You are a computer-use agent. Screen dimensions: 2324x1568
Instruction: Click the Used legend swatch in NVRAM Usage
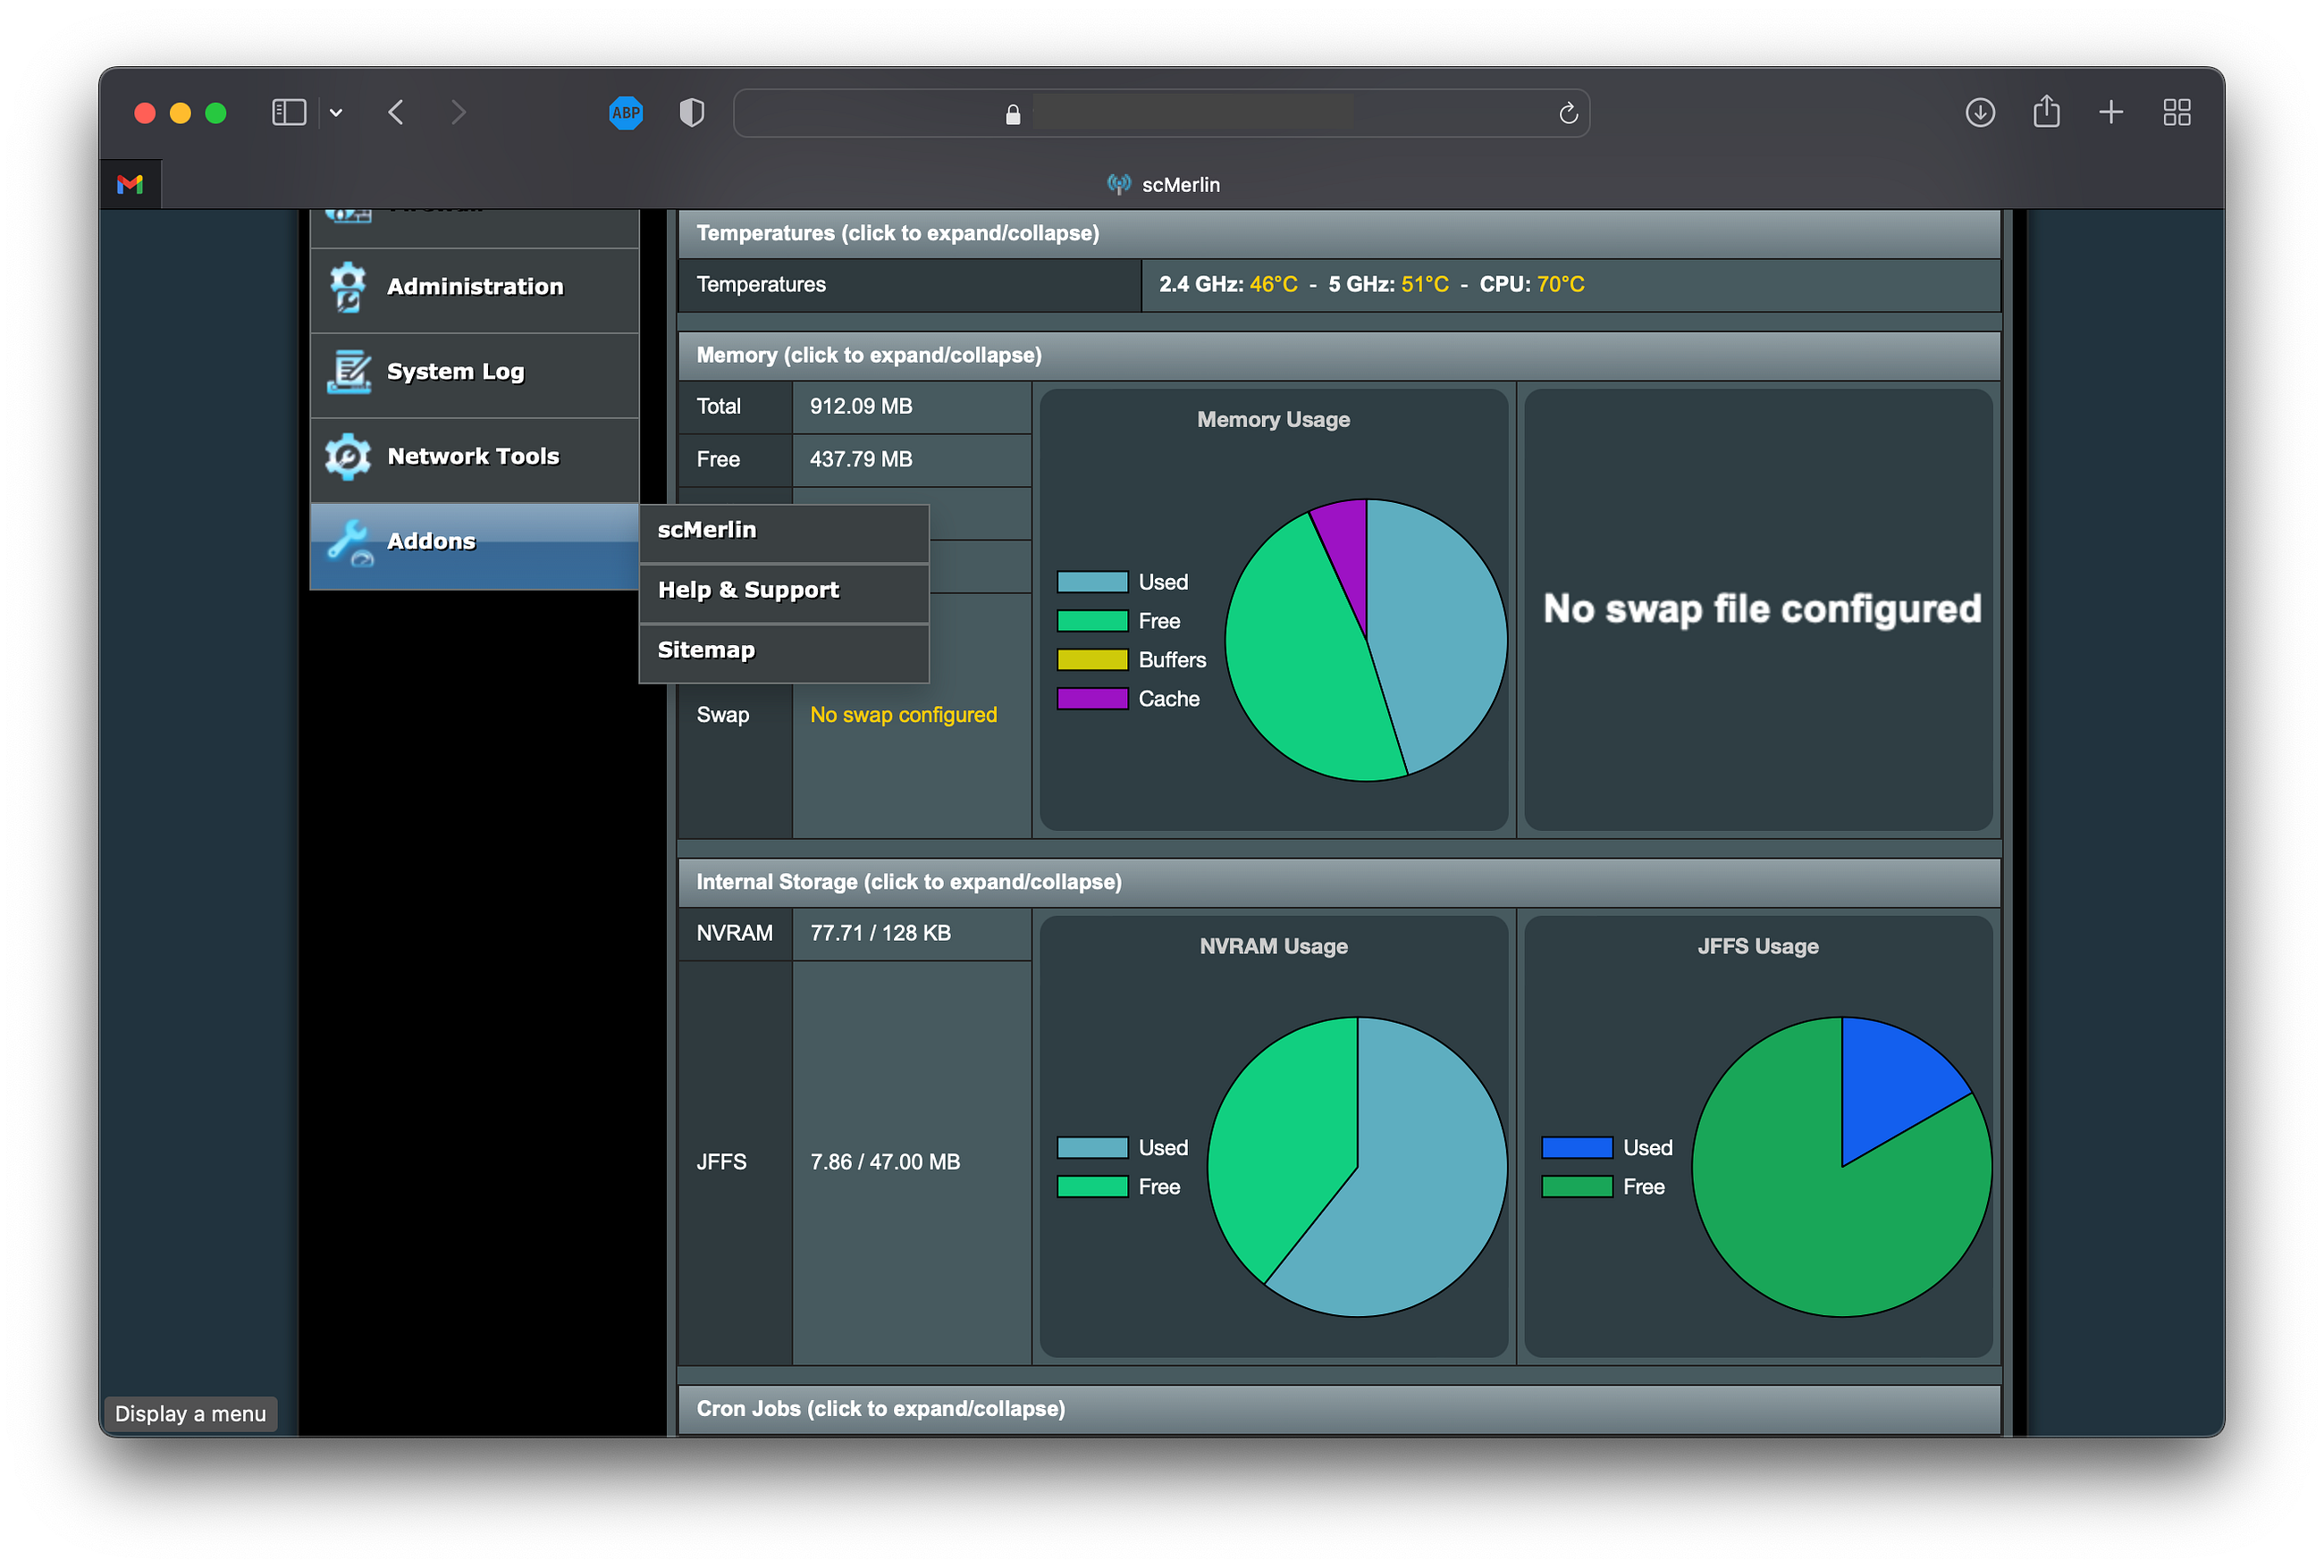1092,1147
